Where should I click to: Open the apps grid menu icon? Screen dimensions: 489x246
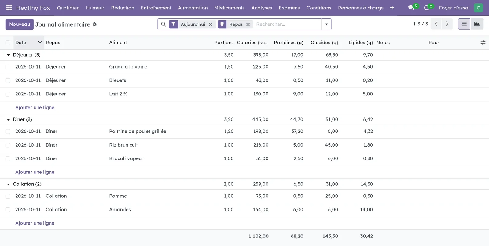[9, 8]
